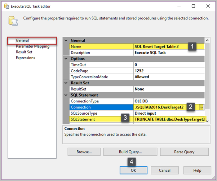Image resolution: width=217 pixels, height=181 pixels.
Task: Click the selected connection value .\SQLTAB2016.DeskTarget2
Action: point(159,107)
